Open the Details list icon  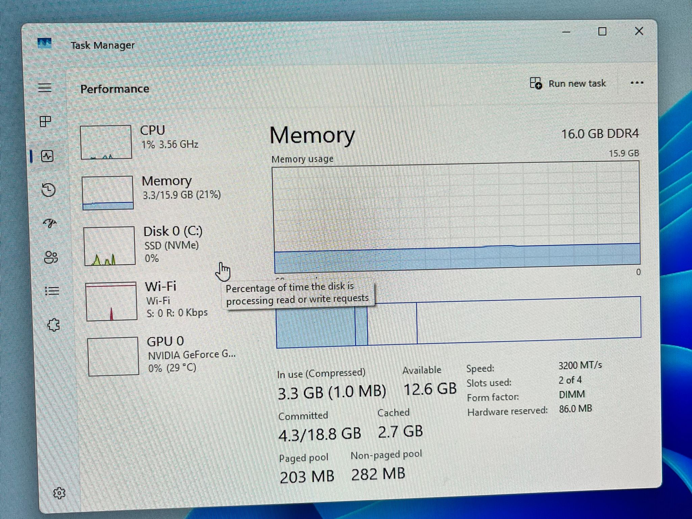52,291
